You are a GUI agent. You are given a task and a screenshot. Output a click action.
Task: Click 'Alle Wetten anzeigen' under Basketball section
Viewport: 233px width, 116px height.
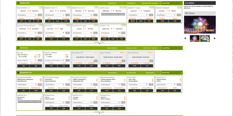[99, 112]
